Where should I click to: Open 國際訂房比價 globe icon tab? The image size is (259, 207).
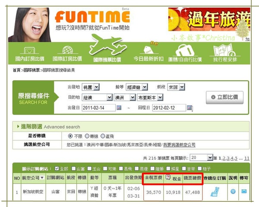tap(67, 53)
